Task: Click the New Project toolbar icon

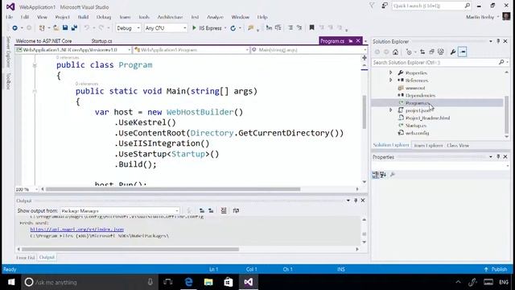Action: pyautogui.click(x=42, y=28)
